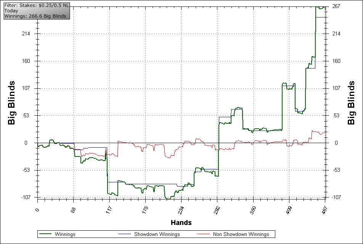Screen dimensions: 363x244
Task: Click the '160' label on left axis
Action: pos(26,61)
